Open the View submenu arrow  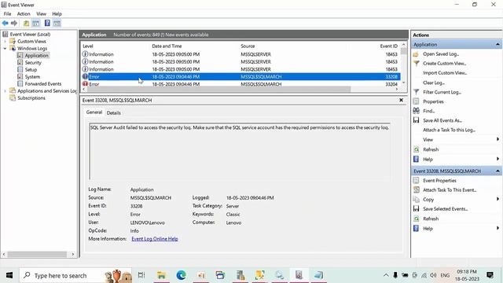497,139
